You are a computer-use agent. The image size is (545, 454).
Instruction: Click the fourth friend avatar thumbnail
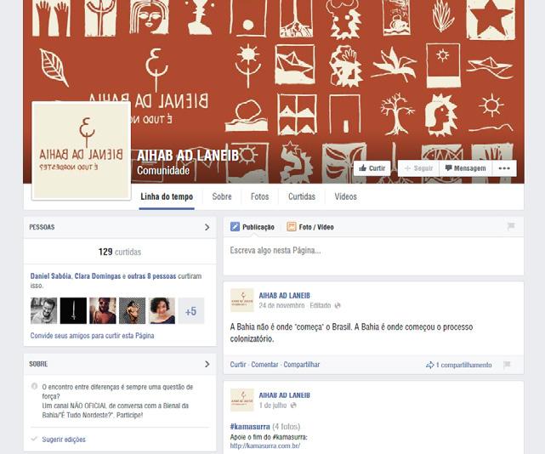point(133,311)
